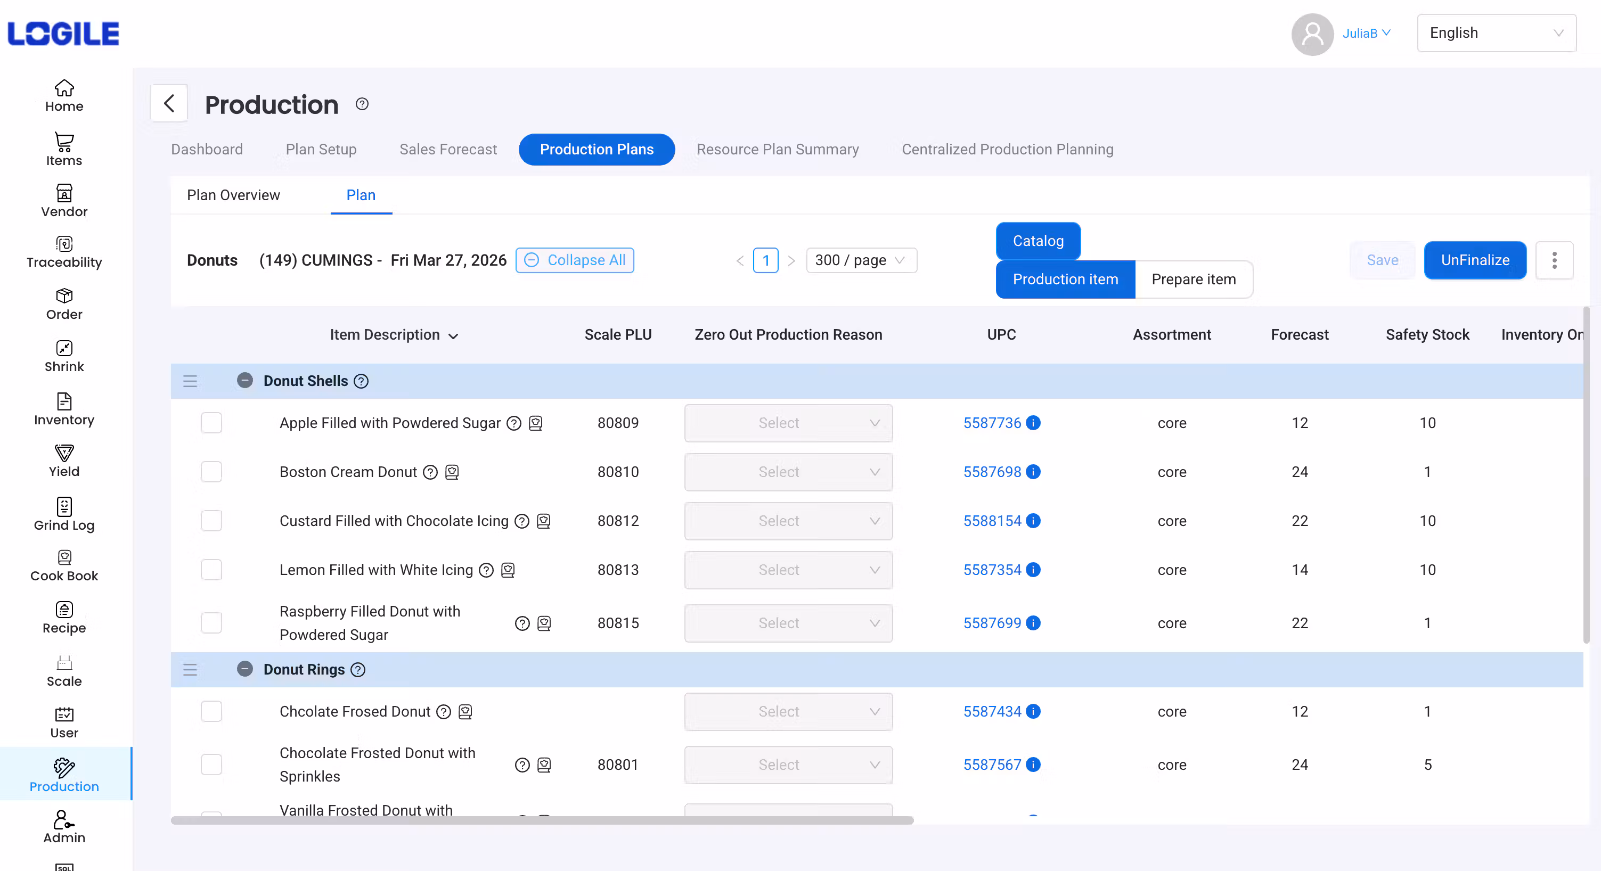The width and height of the screenshot is (1601, 871).
Task: Open the Admin section
Action: [x=64, y=827]
